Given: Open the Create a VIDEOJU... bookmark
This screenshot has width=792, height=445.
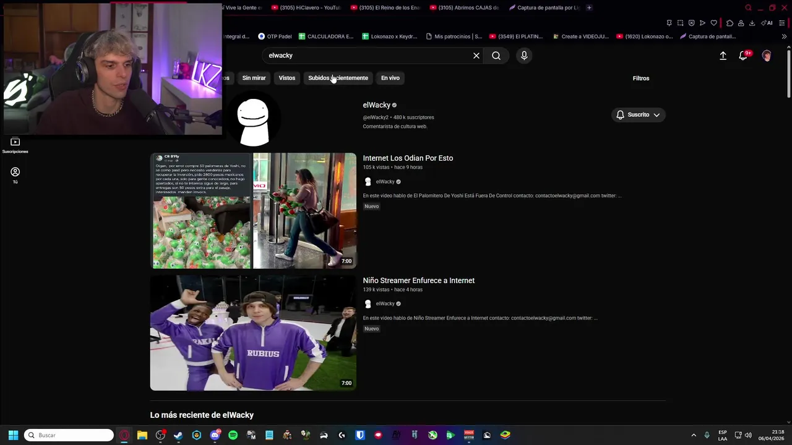Looking at the screenshot, I should tap(580, 36).
